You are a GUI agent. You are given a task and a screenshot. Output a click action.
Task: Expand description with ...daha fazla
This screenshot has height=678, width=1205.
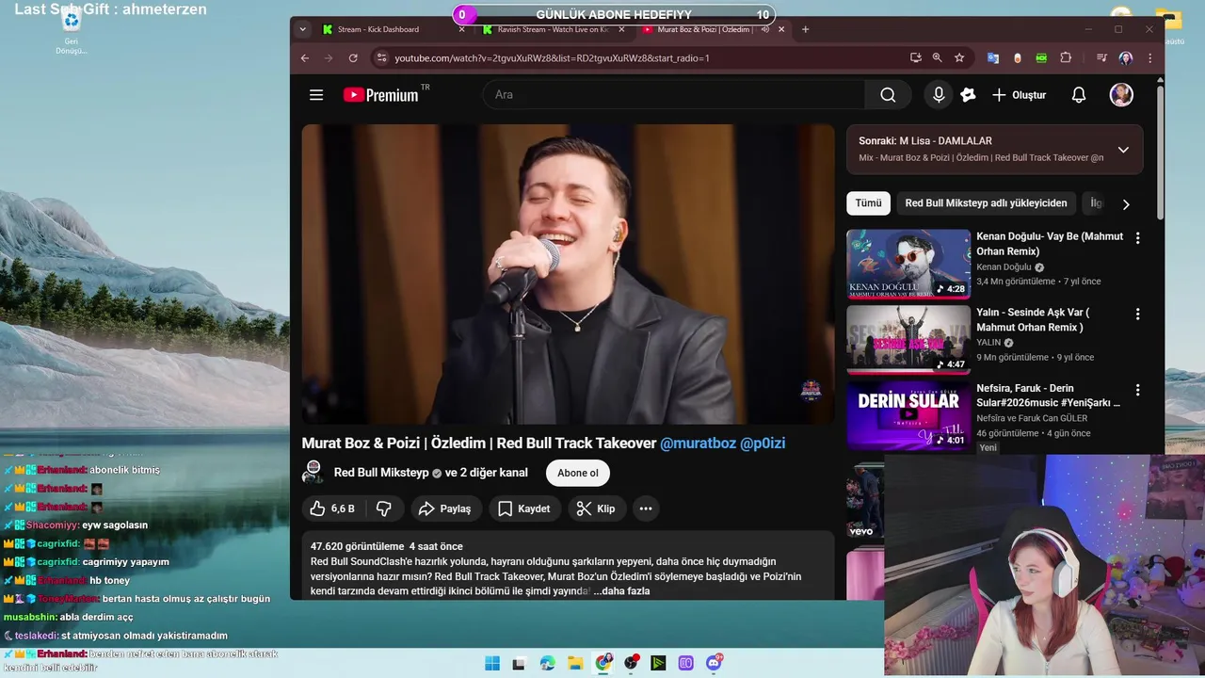[x=621, y=591]
